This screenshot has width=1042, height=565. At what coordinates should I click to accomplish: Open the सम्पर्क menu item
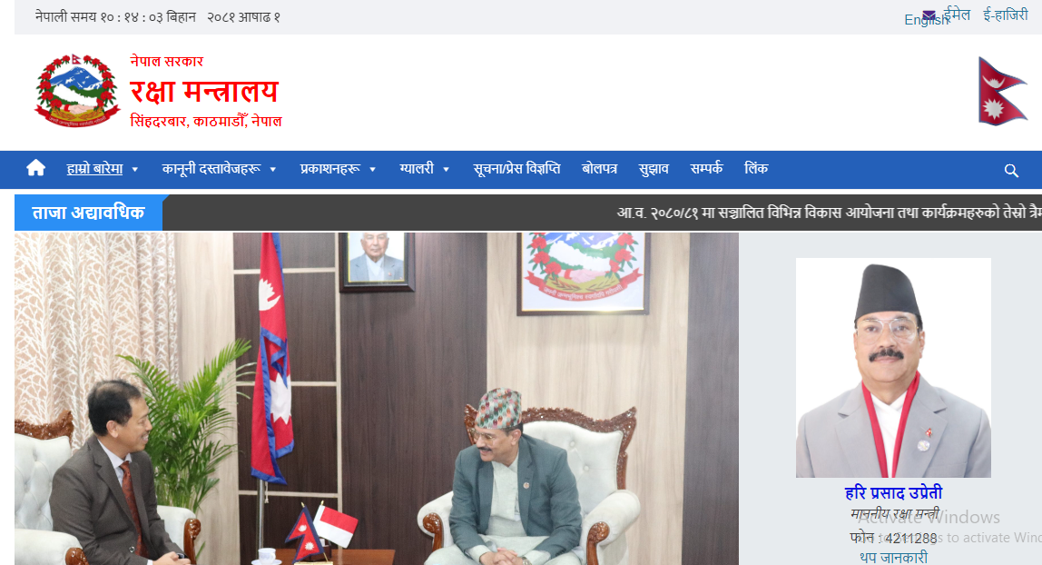click(706, 169)
